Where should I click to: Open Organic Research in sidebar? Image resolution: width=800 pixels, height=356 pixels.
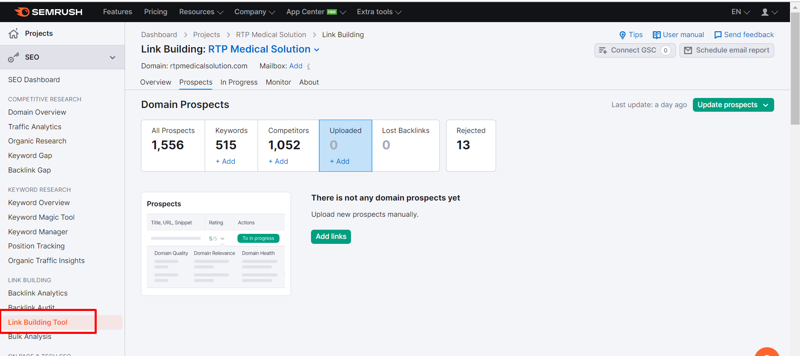(x=37, y=141)
